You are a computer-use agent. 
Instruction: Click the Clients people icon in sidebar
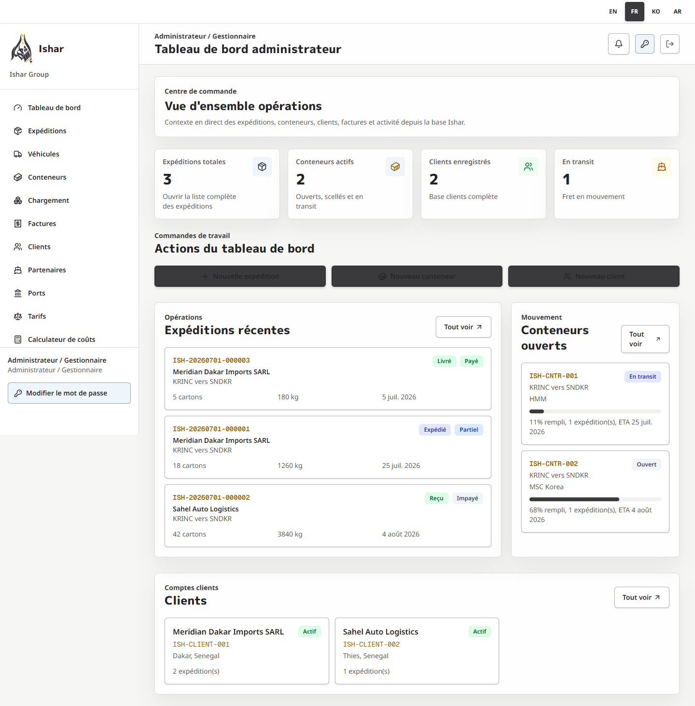pos(18,247)
